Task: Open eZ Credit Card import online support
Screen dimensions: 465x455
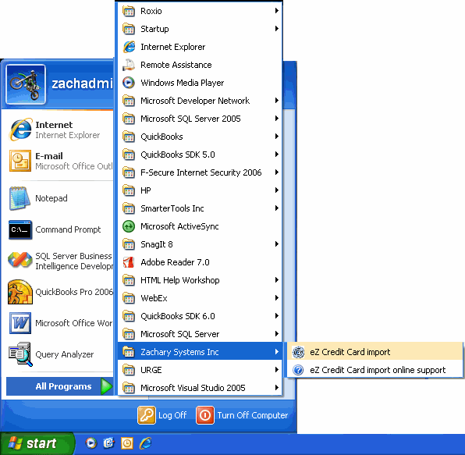Action: pos(374,370)
